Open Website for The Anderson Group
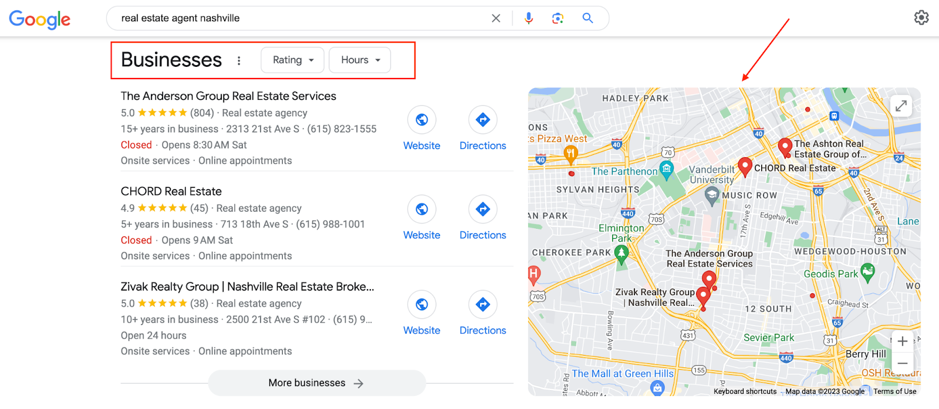Viewport: 939px width, 409px height. (x=422, y=129)
